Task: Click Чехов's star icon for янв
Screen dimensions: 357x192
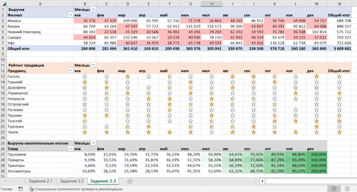Action: [x=85, y=132]
